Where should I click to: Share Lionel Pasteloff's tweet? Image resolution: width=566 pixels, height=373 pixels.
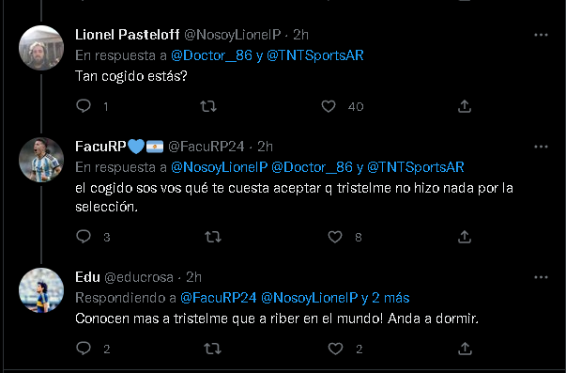tap(465, 106)
